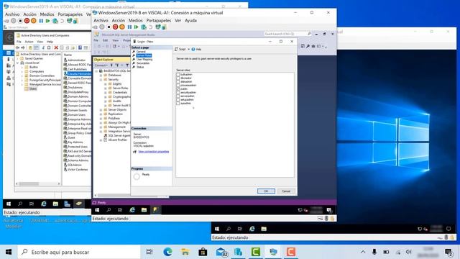Open File Explorer in WindowsServer2019-B taskbar
The height and width of the screenshot is (259, 460).
144,209
